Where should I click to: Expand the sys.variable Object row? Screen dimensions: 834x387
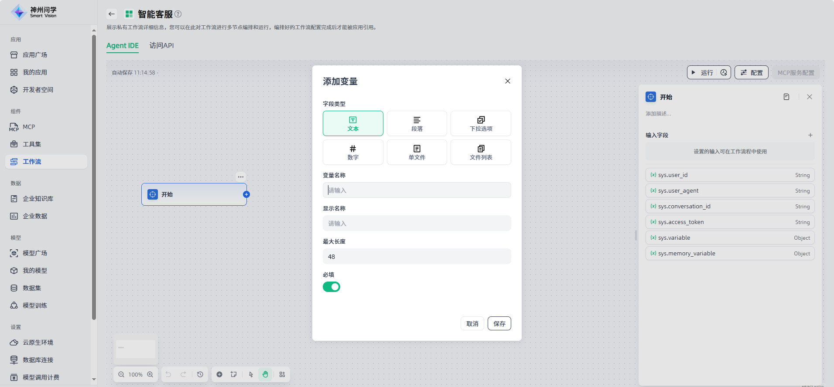click(730, 238)
